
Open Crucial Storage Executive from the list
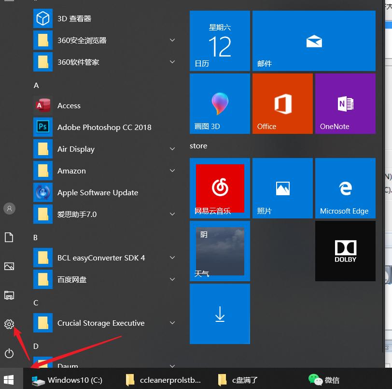tap(101, 323)
